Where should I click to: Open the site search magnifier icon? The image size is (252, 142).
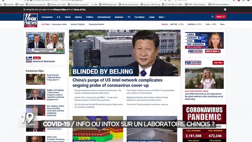[x=212, y=17]
